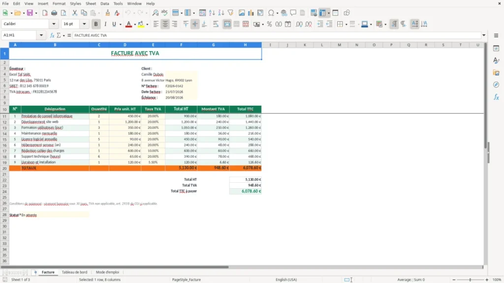The image size is (504, 283).
Task: Sort descending Z to A
Action: tap(221, 13)
